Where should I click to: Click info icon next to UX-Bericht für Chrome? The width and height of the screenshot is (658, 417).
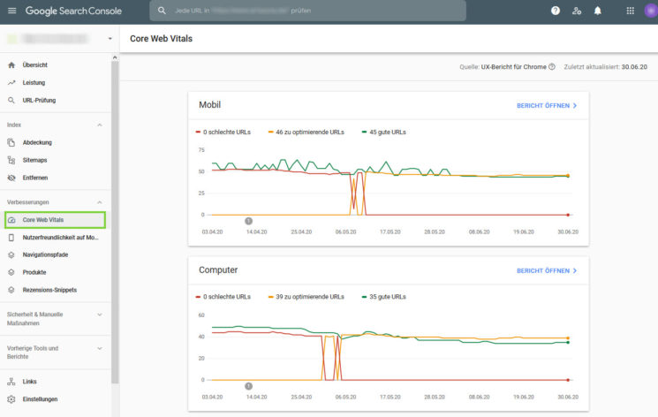tap(552, 67)
